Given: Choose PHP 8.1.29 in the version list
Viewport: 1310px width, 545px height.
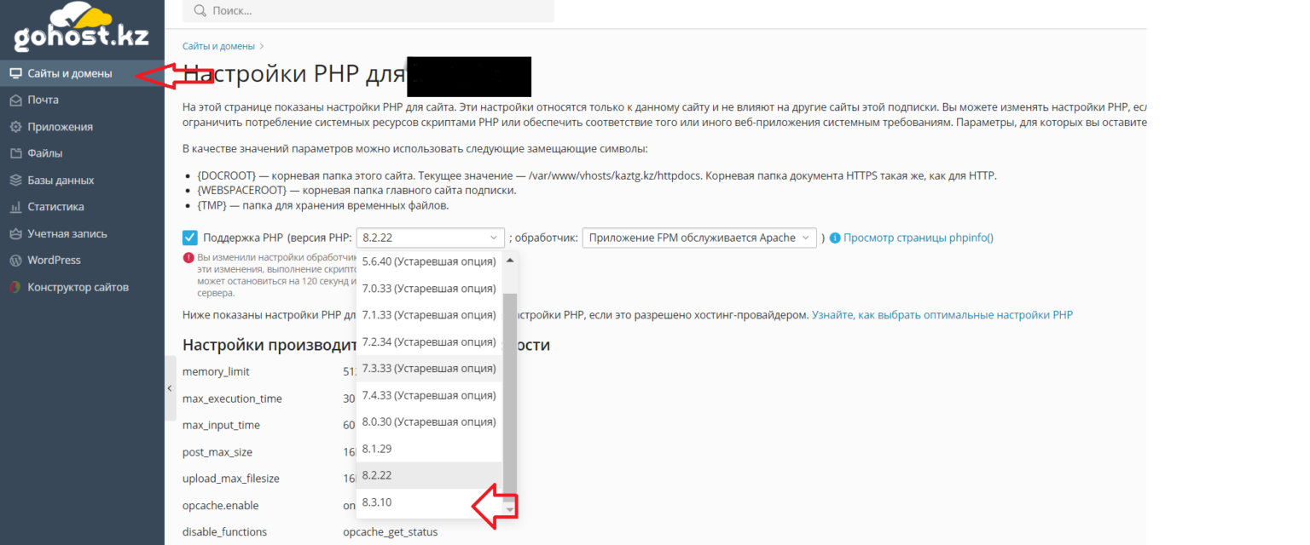Looking at the screenshot, I should [377, 449].
